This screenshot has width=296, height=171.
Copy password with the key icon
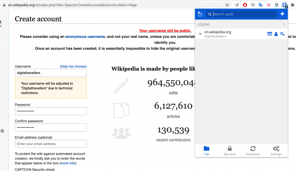click(282, 34)
